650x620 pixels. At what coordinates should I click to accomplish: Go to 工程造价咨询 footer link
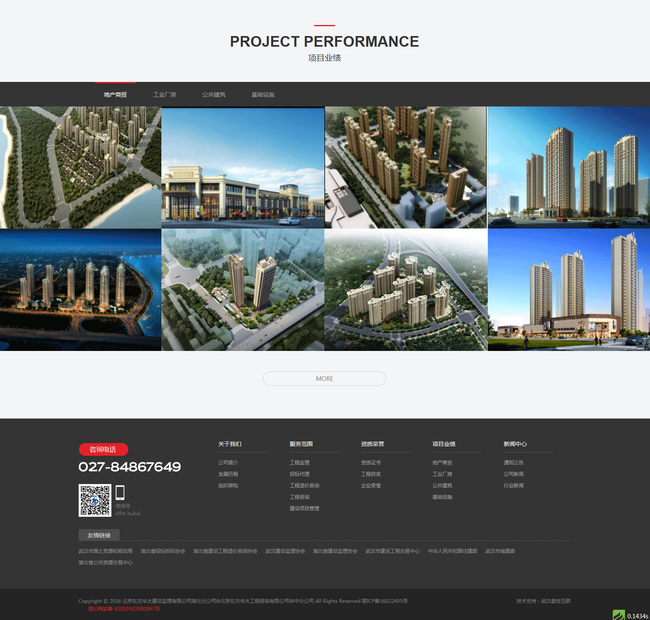pos(304,485)
